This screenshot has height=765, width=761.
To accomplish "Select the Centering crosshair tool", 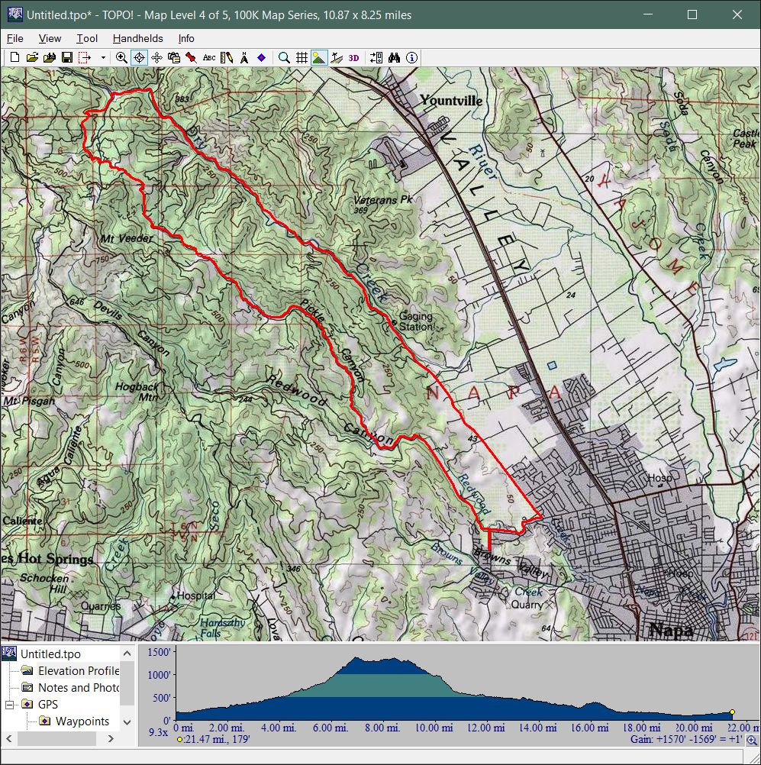I will pos(139,57).
